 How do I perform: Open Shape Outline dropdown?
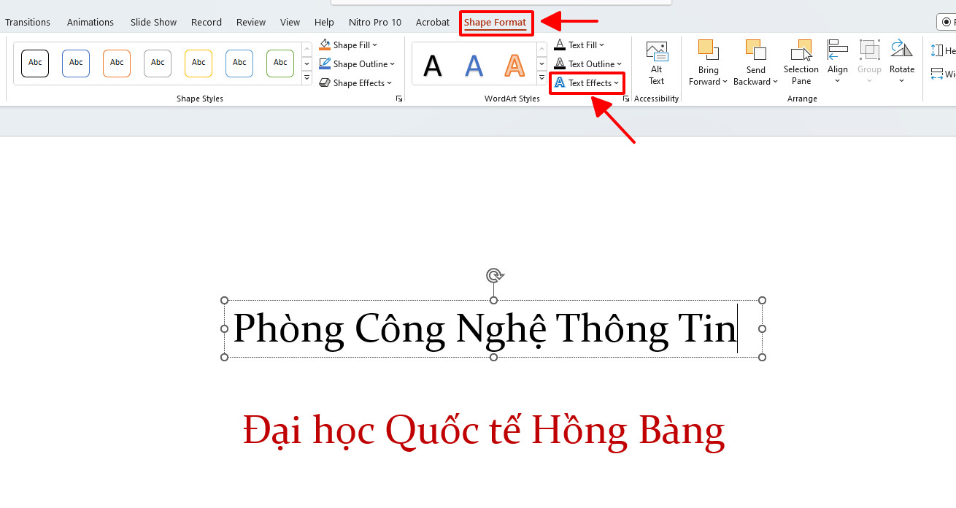357,64
